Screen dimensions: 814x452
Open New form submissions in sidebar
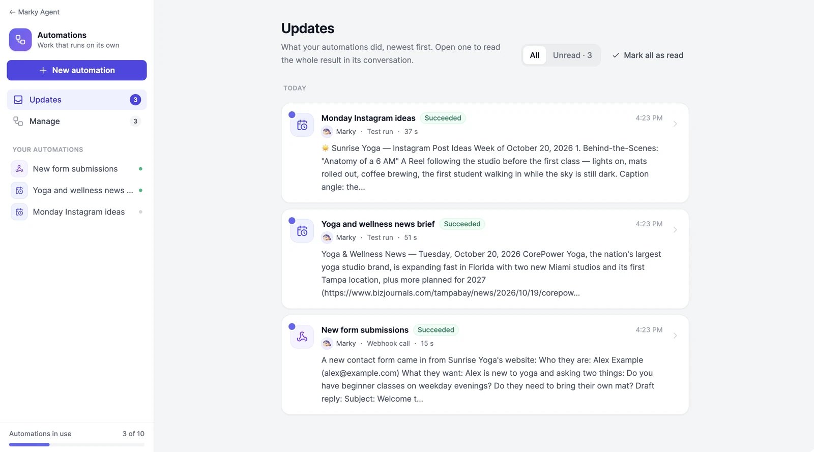(x=77, y=169)
